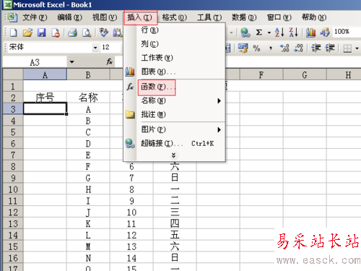Open the Name Box dropdown arrow
The height and width of the screenshot is (271, 361).
tap(71, 62)
